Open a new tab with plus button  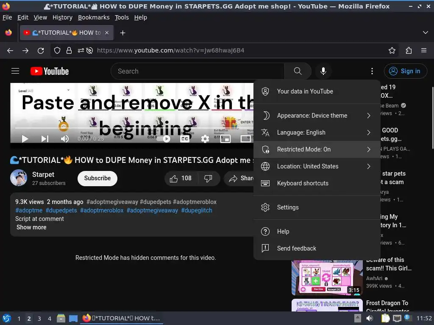(x=122, y=33)
